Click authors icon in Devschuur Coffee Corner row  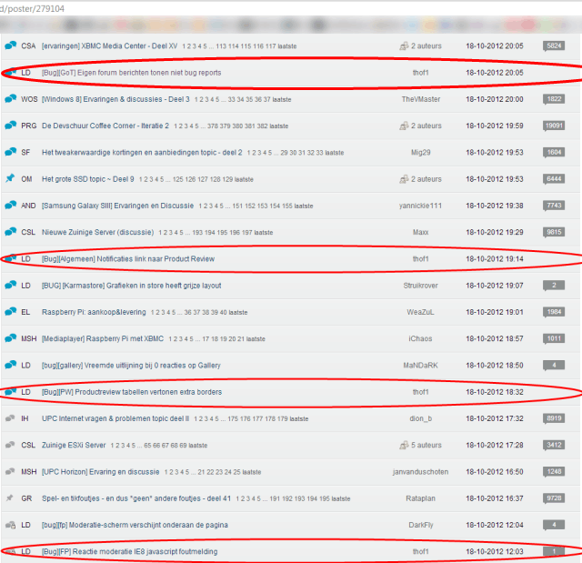[x=404, y=126]
